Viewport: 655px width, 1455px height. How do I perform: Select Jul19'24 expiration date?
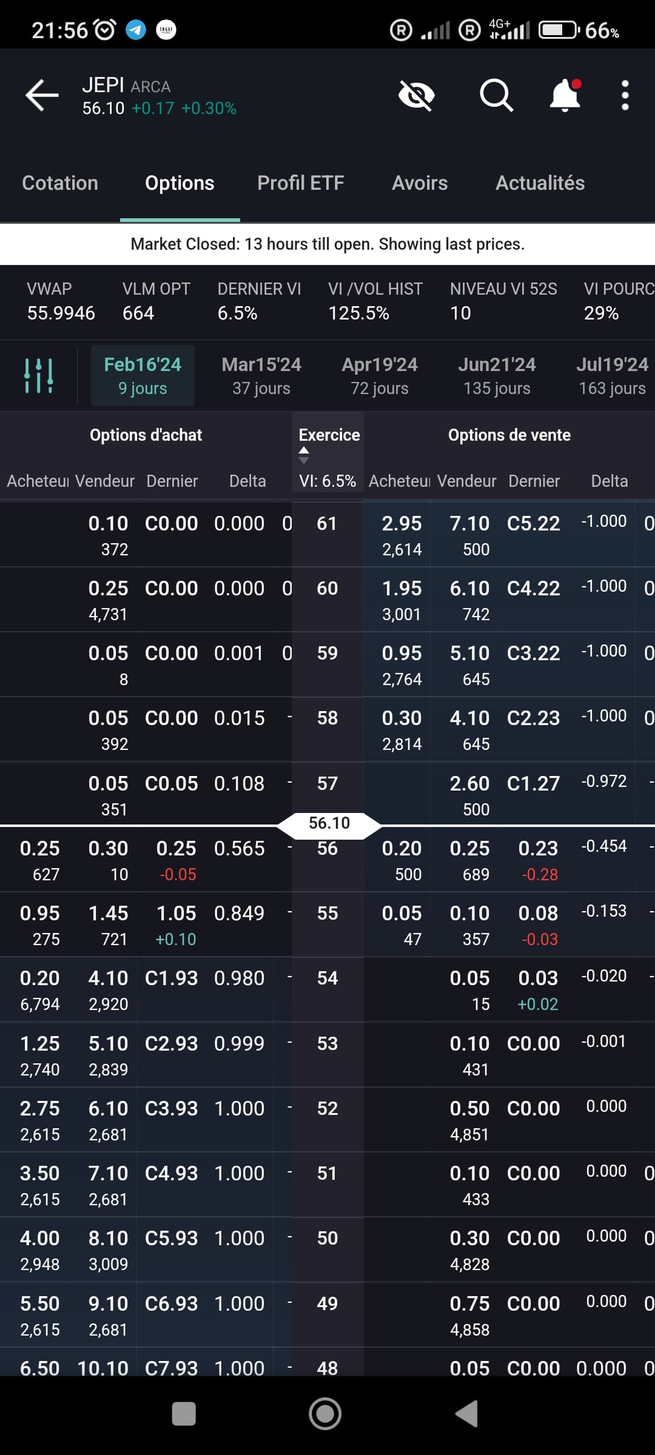[613, 376]
